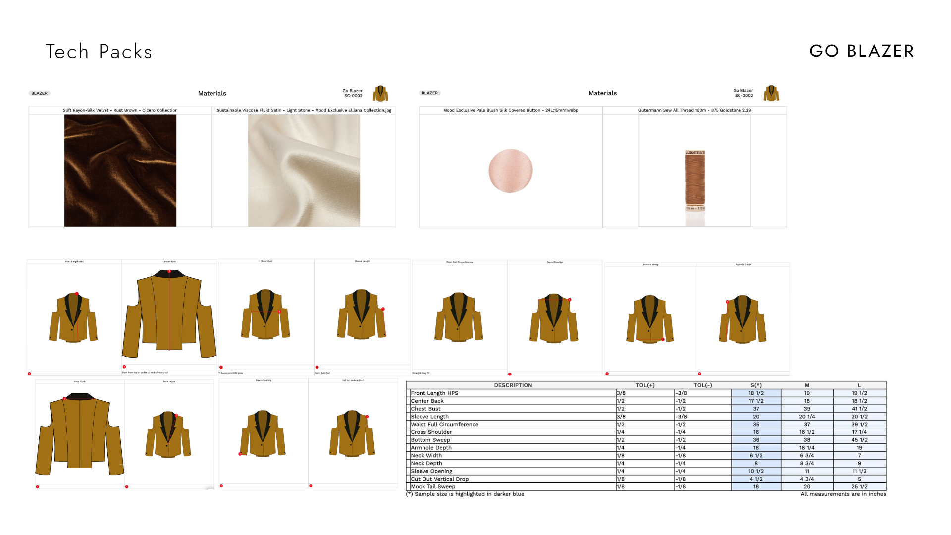The width and height of the screenshot is (951, 535).
Task: Open the Armhole Depth blazer sketch
Action: tap(742, 320)
